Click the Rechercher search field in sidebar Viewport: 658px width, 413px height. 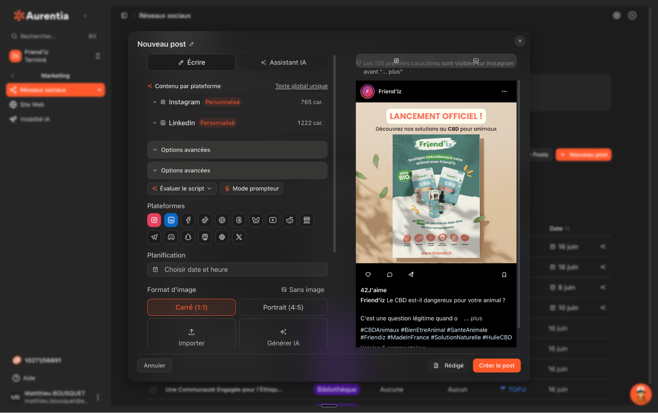[55, 36]
